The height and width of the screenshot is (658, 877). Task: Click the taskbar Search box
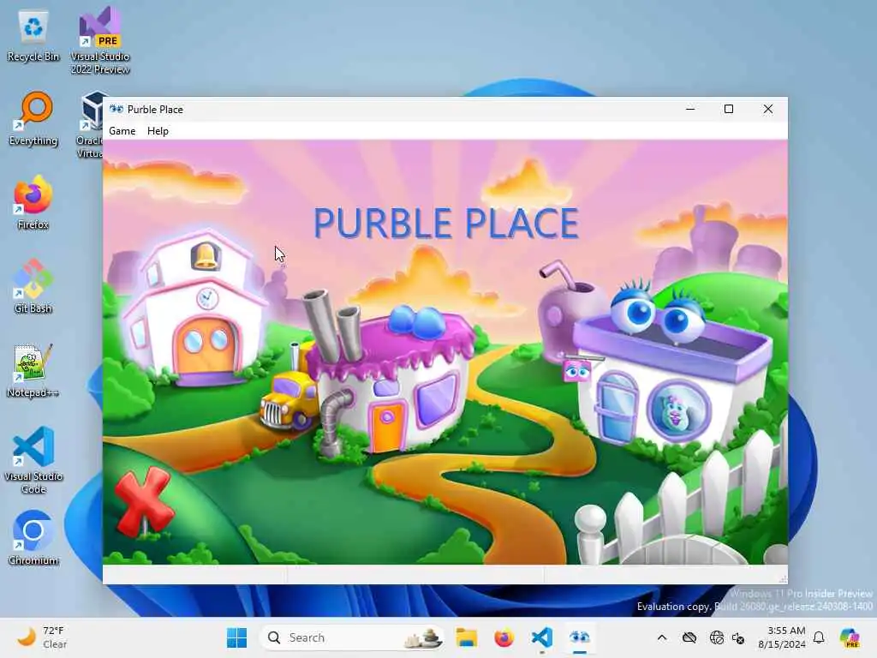coord(352,637)
